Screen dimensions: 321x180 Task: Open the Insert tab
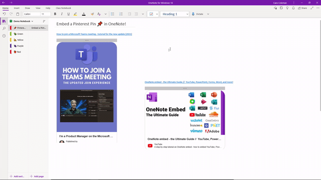click(x=16, y=8)
